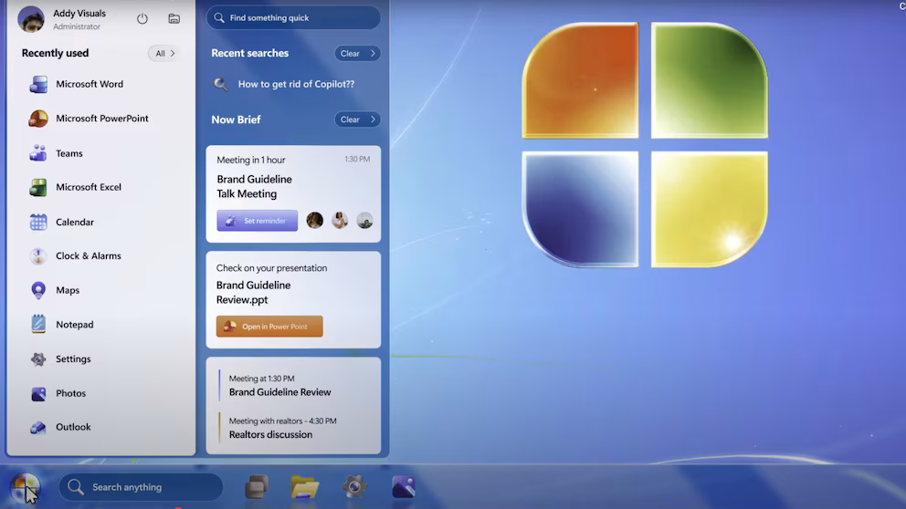Open the Teams app icon

coord(38,153)
